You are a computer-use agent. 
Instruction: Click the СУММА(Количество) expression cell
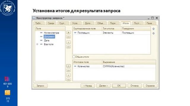click(x=129, y=66)
